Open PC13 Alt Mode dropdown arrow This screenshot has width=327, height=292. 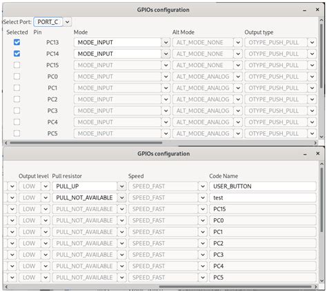click(x=238, y=43)
